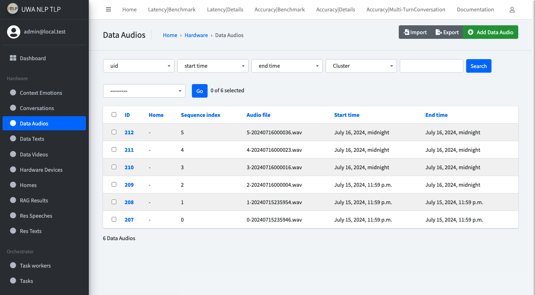Sort by ID column header
The image size is (535, 295).
[127, 115]
